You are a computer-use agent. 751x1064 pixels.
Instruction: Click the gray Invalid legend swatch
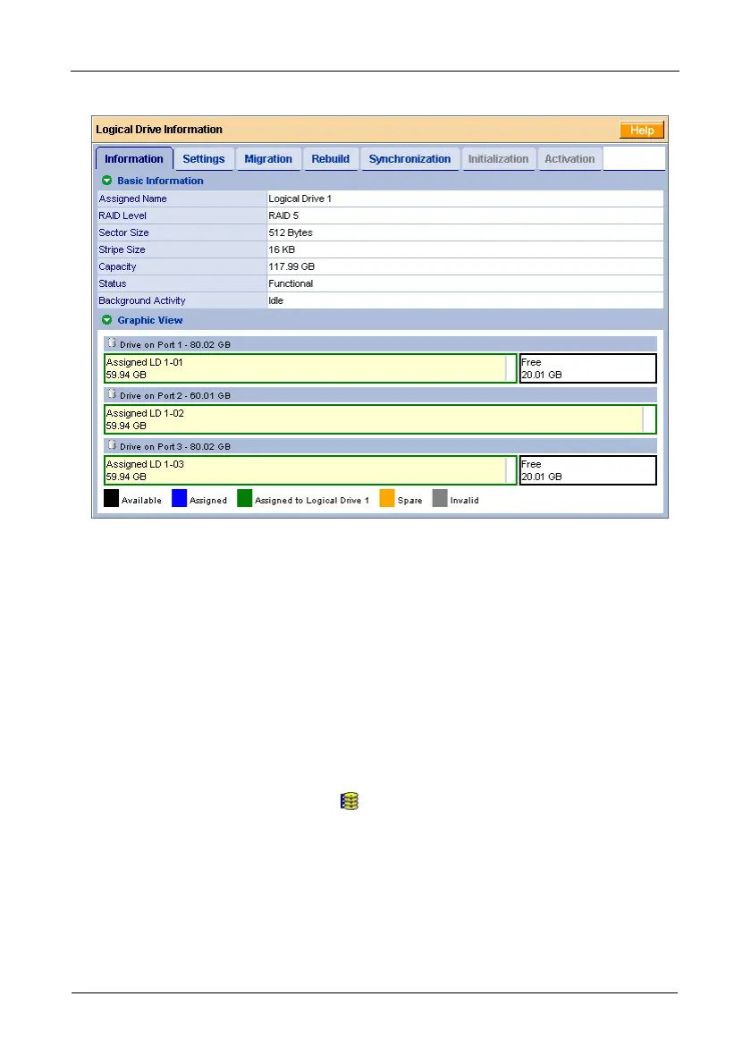[x=440, y=499]
